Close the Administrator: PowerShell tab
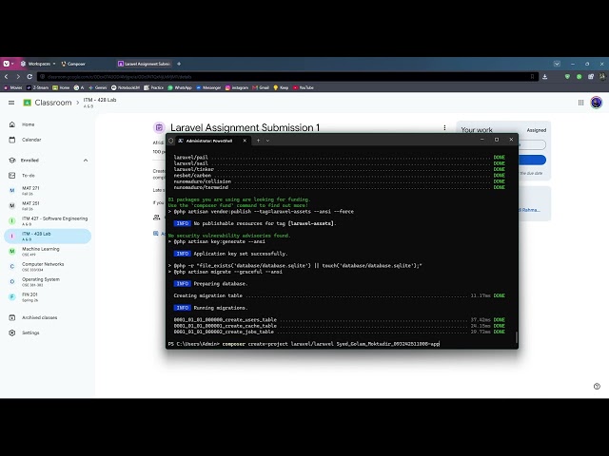 pyautogui.click(x=245, y=141)
